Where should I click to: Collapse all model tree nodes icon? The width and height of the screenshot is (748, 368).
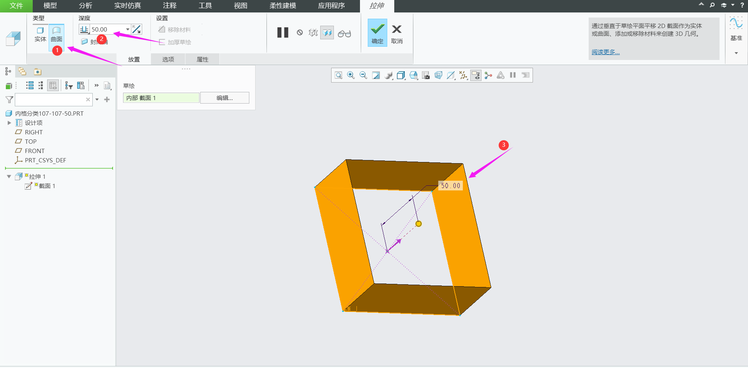pyautogui.click(x=41, y=85)
